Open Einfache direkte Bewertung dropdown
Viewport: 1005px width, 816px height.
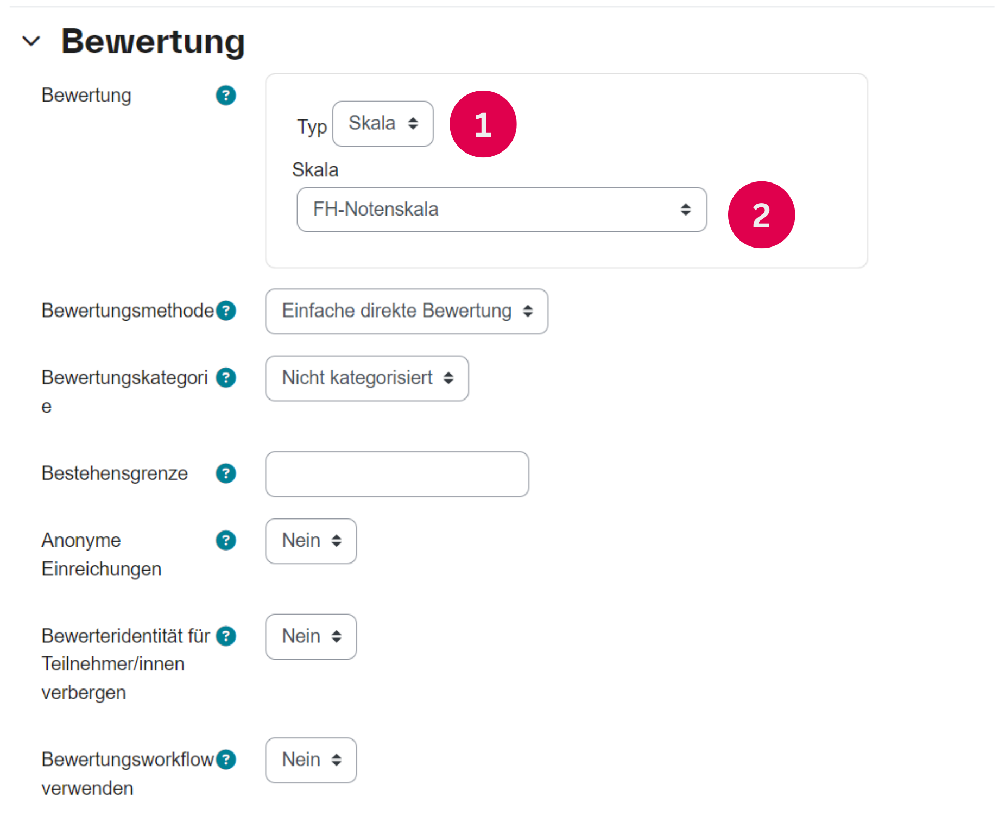(x=406, y=312)
